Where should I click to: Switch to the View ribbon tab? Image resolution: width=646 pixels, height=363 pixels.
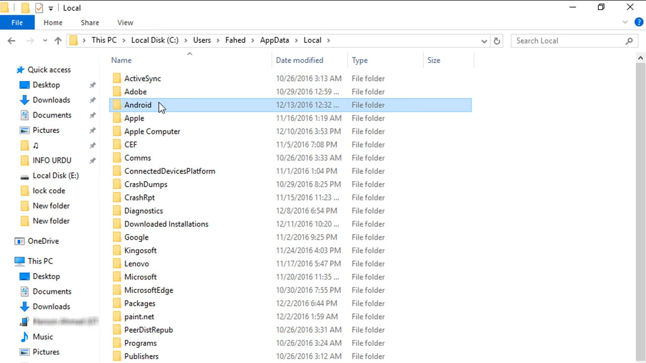pyautogui.click(x=125, y=23)
